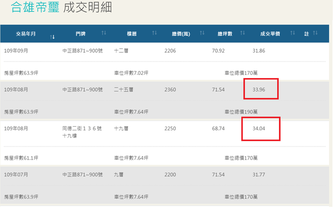Screen dimensions: 333x208
Task: Sort by 註 column arrow icon
Action: point(315,33)
